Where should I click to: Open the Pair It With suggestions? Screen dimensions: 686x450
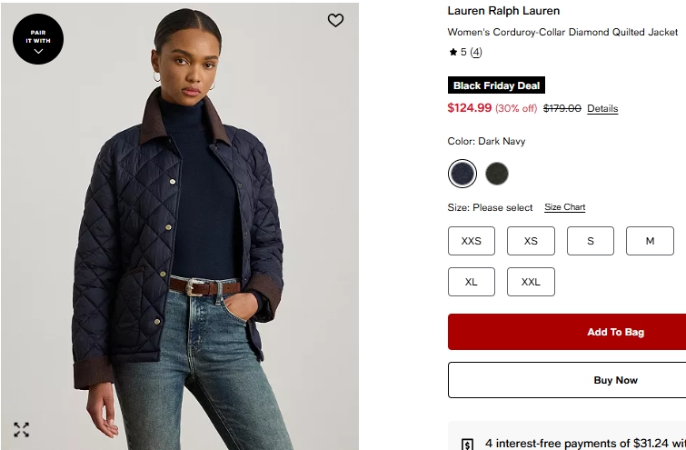[38, 39]
